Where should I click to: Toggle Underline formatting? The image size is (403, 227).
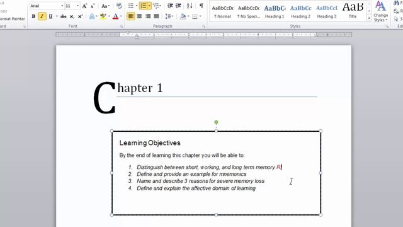click(x=50, y=16)
